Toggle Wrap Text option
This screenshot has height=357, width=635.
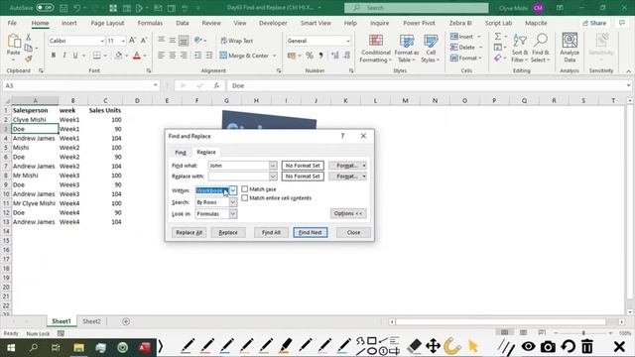[237, 41]
